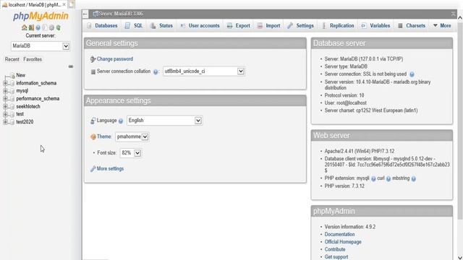Screen dimensions: 463x260
Task: Click the page scrollbar down arrow
Action: 460,257
